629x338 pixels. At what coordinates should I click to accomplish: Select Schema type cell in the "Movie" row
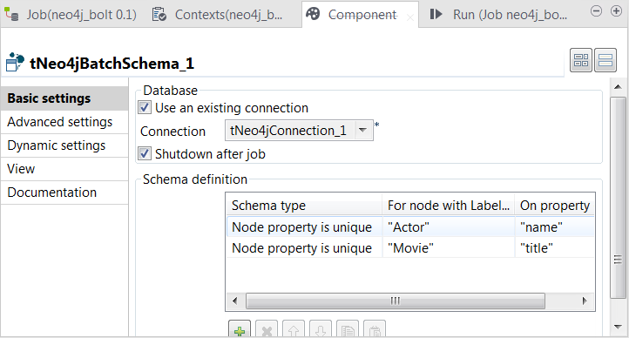(x=304, y=247)
